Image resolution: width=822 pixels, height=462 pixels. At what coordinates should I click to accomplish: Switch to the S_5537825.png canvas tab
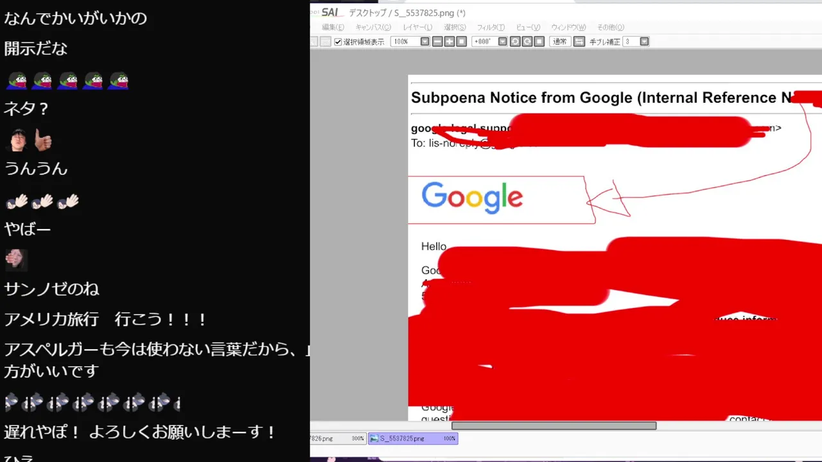pyautogui.click(x=413, y=439)
